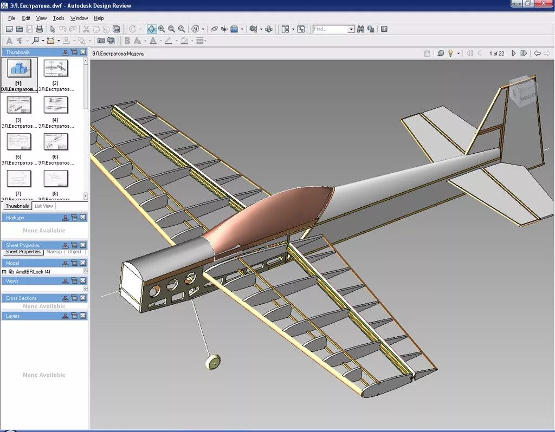This screenshot has height=432, width=555.
Task: Choose the Select arrow tool
Action: 53,29
